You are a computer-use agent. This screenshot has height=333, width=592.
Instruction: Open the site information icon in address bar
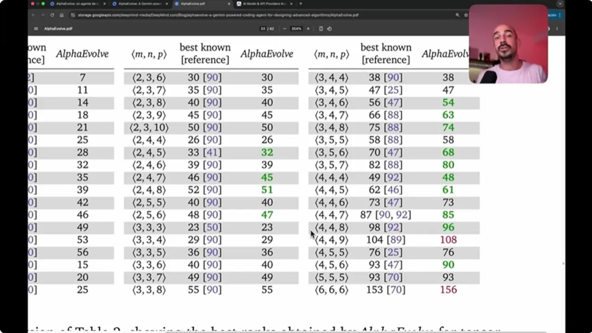(x=74, y=15)
